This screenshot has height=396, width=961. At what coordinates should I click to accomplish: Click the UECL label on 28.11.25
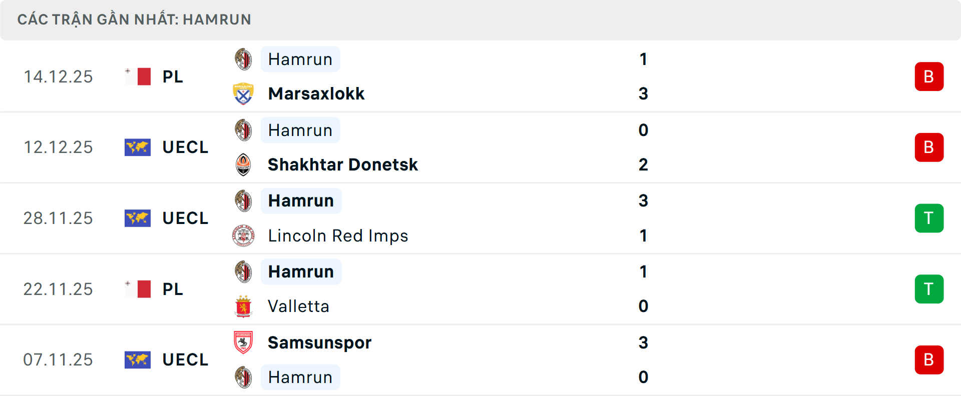(x=185, y=218)
